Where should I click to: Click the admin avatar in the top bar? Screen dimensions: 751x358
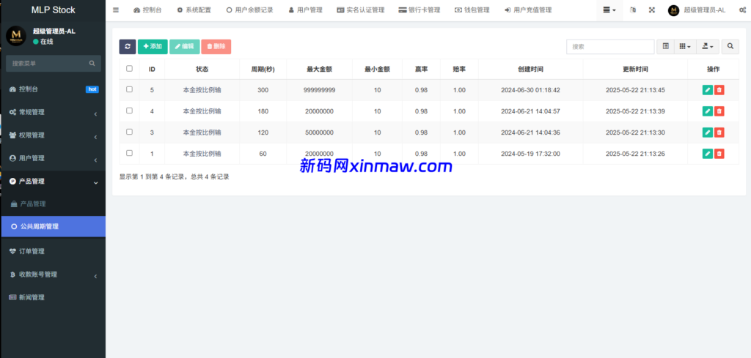point(673,10)
